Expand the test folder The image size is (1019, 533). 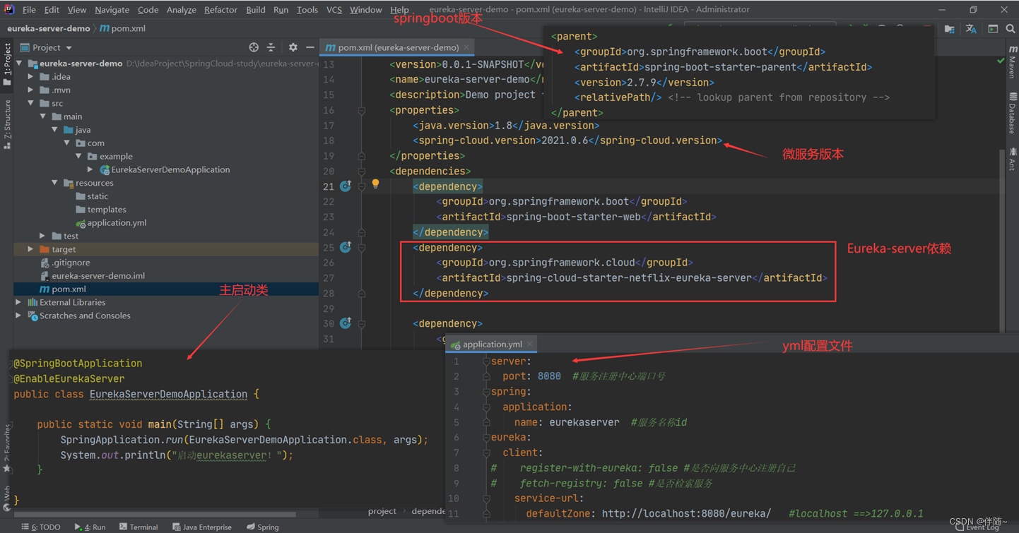[x=42, y=236]
